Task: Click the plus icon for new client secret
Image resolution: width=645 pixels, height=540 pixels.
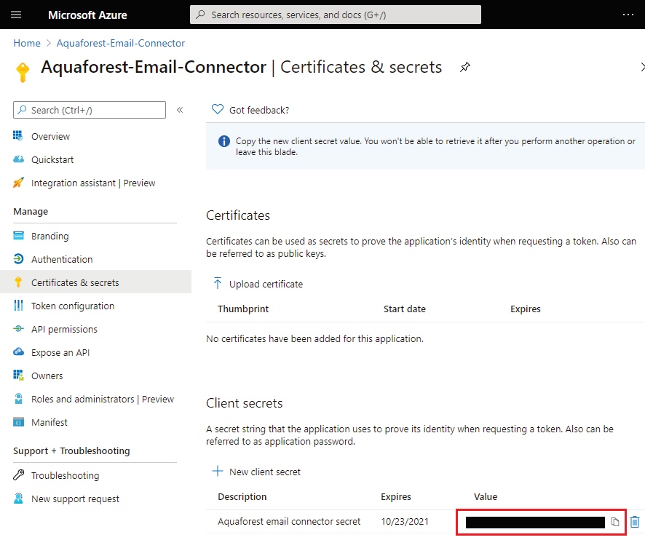Action: [x=217, y=472]
